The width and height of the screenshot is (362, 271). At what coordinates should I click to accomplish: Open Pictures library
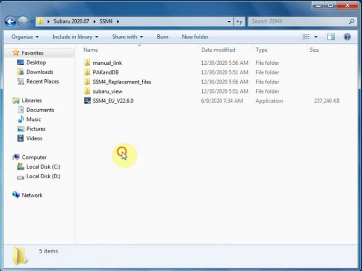[36, 128]
